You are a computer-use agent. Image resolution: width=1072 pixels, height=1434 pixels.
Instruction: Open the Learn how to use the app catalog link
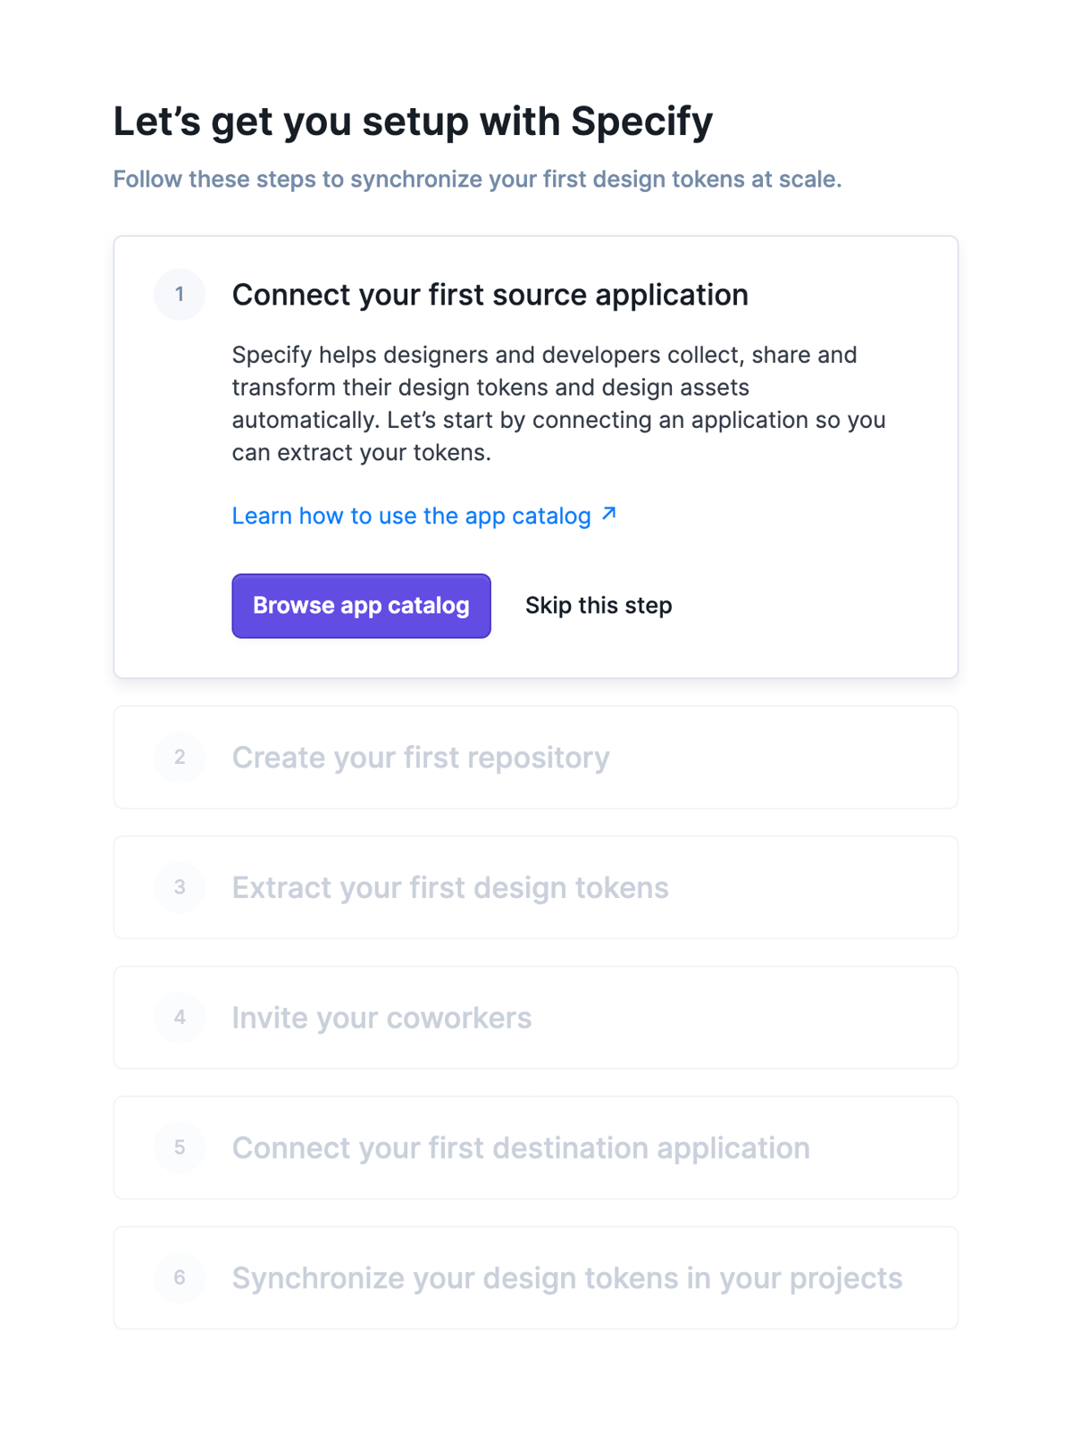[410, 516]
